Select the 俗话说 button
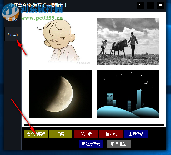 point(111,134)
